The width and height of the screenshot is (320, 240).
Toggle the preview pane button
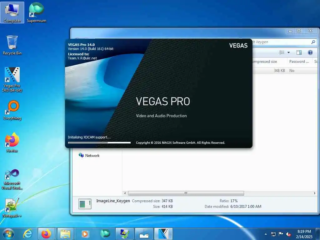click(x=299, y=52)
